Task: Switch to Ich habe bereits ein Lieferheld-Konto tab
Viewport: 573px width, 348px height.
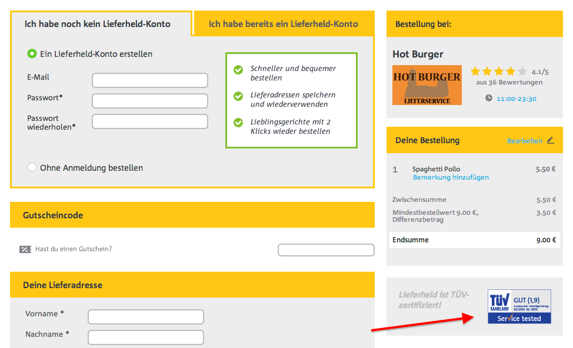Action: [x=283, y=24]
